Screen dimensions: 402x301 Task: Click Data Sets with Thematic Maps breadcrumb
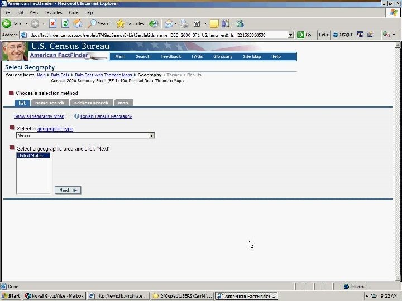coord(103,75)
